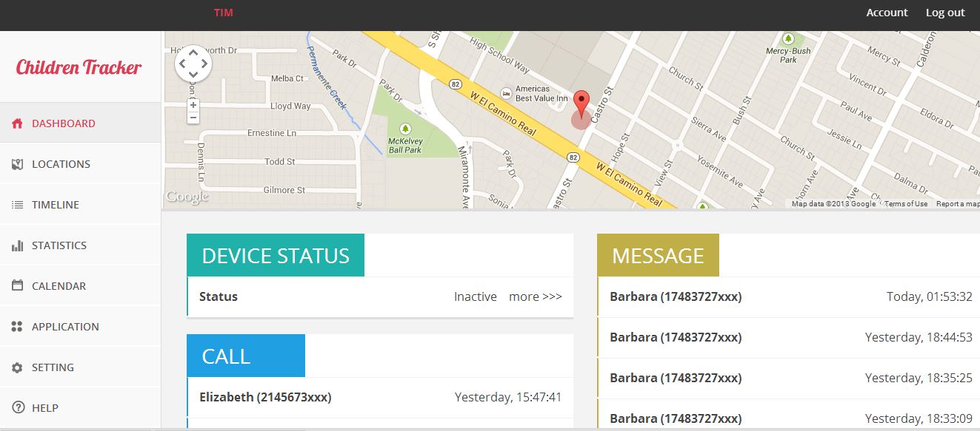Open Elizabeth call from Yesterday 15:47:41
Image resolution: width=980 pixels, height=431 pixels.
(380, 398)
